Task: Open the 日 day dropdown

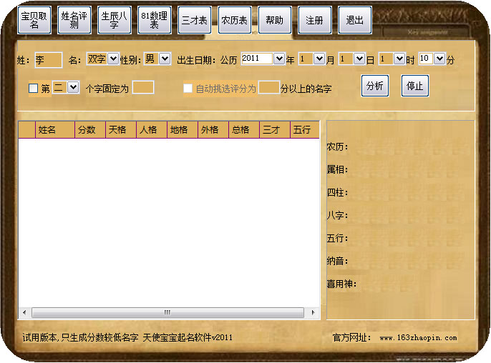Action: coord(359,59)
